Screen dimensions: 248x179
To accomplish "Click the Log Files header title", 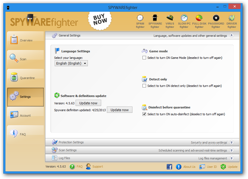I will click(64, 158).
